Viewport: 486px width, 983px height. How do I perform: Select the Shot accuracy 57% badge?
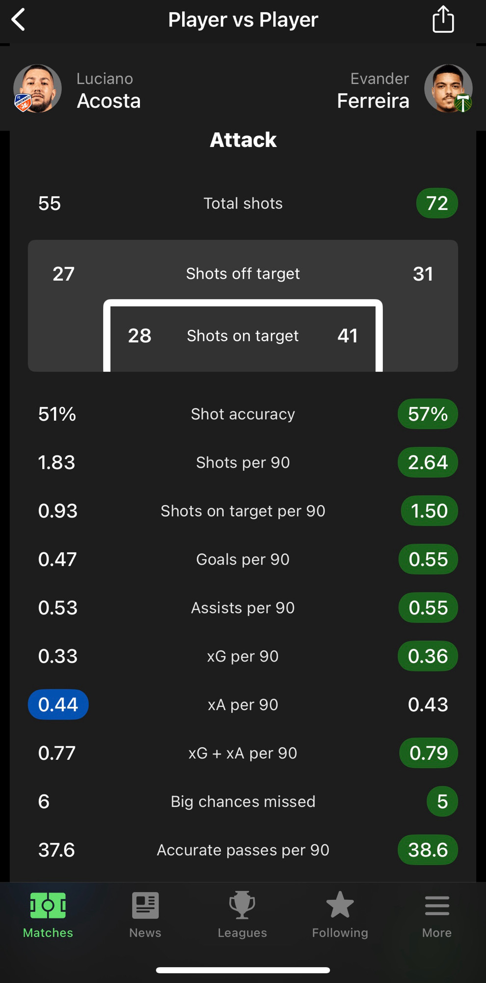[x=428, y=414]
